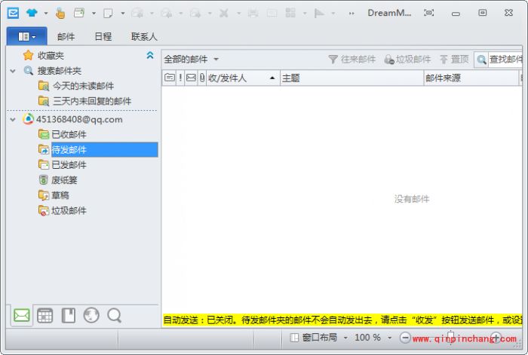Image resolution: width=528 pixels, height=355 pixels.
Task: Sort by the priority exclamation column
Action: 180,78
